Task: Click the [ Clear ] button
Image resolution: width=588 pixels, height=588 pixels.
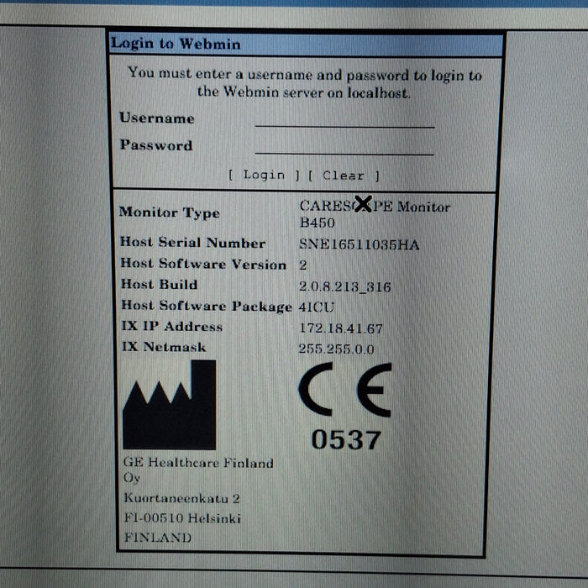Action: (x=344, y=176)
